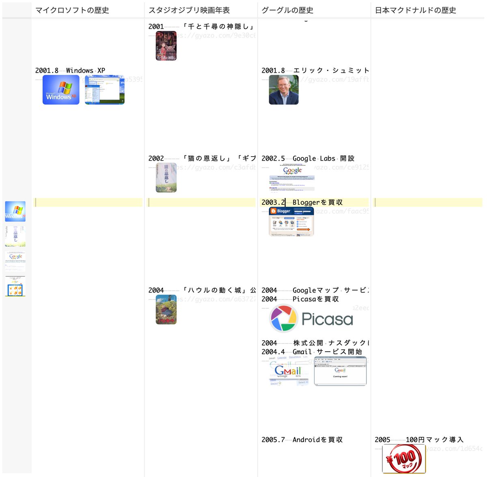This screenshot has height=477, width=487.
Task: Click the line "2005.7 Androidを買収"
Action: click(302, 440)
